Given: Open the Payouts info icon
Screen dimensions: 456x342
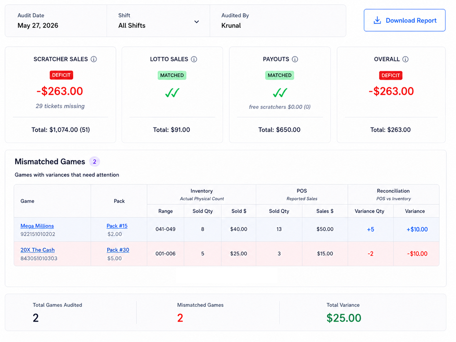Looking at the screenshot, I should tap(295, 59).
